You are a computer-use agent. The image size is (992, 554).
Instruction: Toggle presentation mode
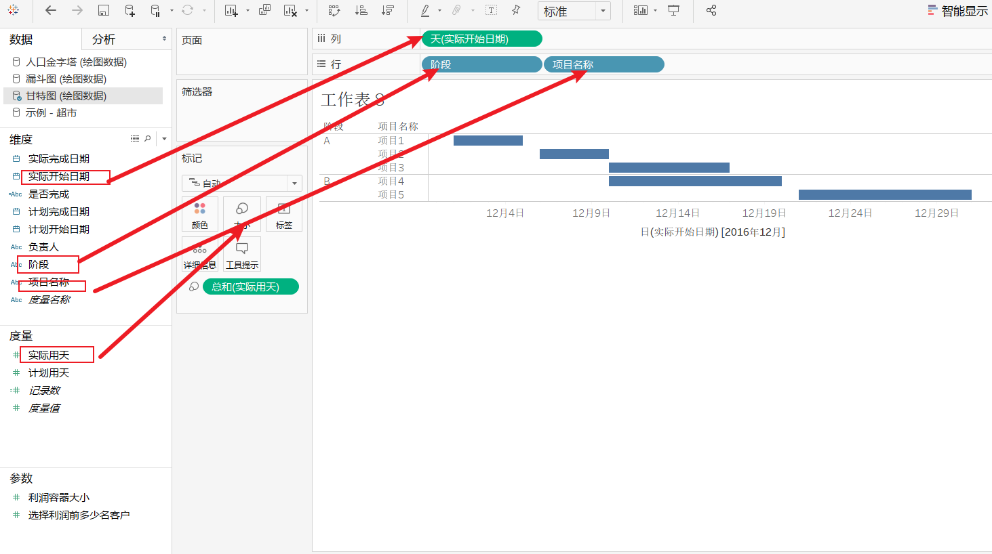(673, 10)
